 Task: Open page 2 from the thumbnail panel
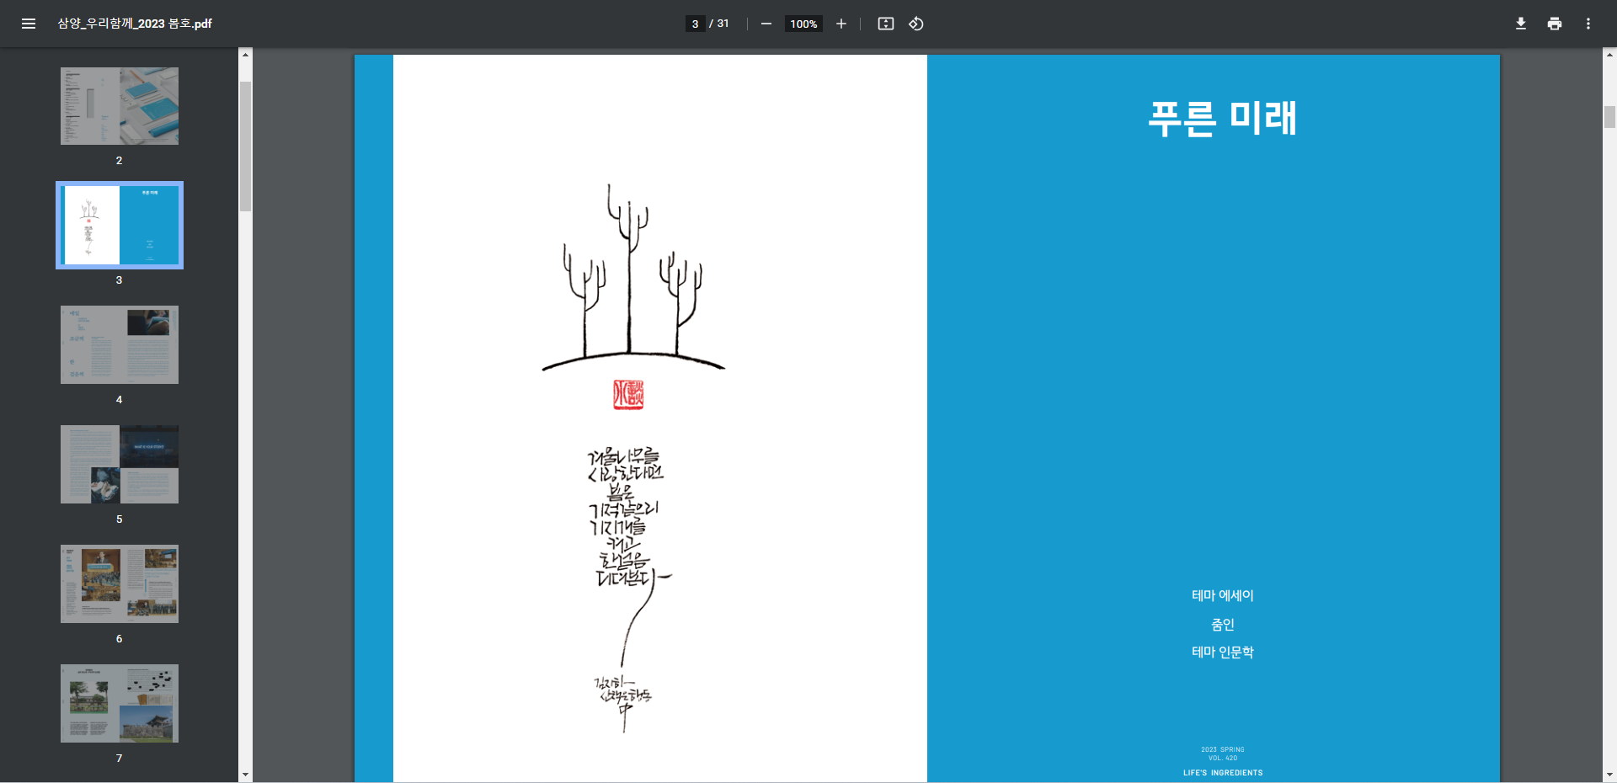click(119, 105)
